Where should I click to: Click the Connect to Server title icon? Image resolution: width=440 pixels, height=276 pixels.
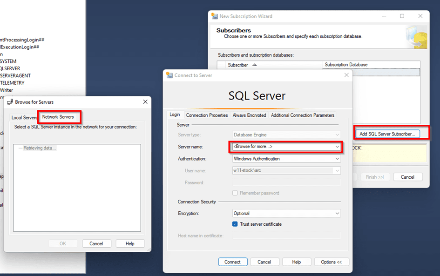point(169,75)
